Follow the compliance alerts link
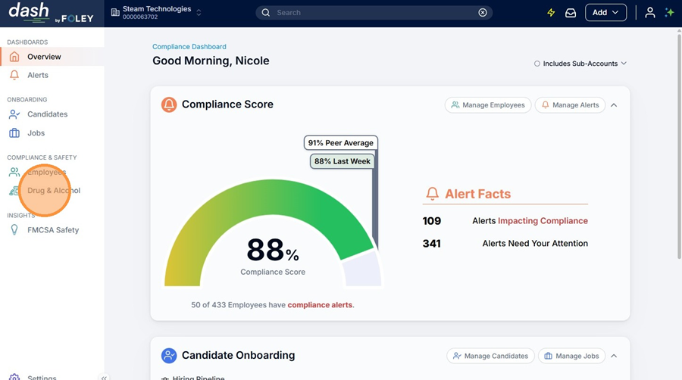 point(320,305)
